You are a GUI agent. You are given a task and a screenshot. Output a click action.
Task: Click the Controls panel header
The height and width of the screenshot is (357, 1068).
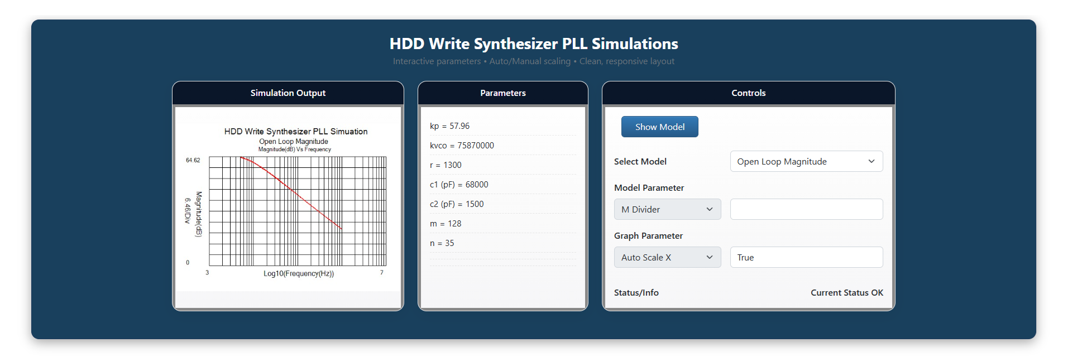pos(748,93)
